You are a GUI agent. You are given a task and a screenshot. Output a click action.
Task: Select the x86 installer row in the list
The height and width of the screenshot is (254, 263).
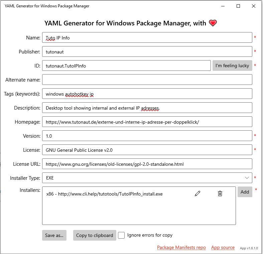point(139,194)
